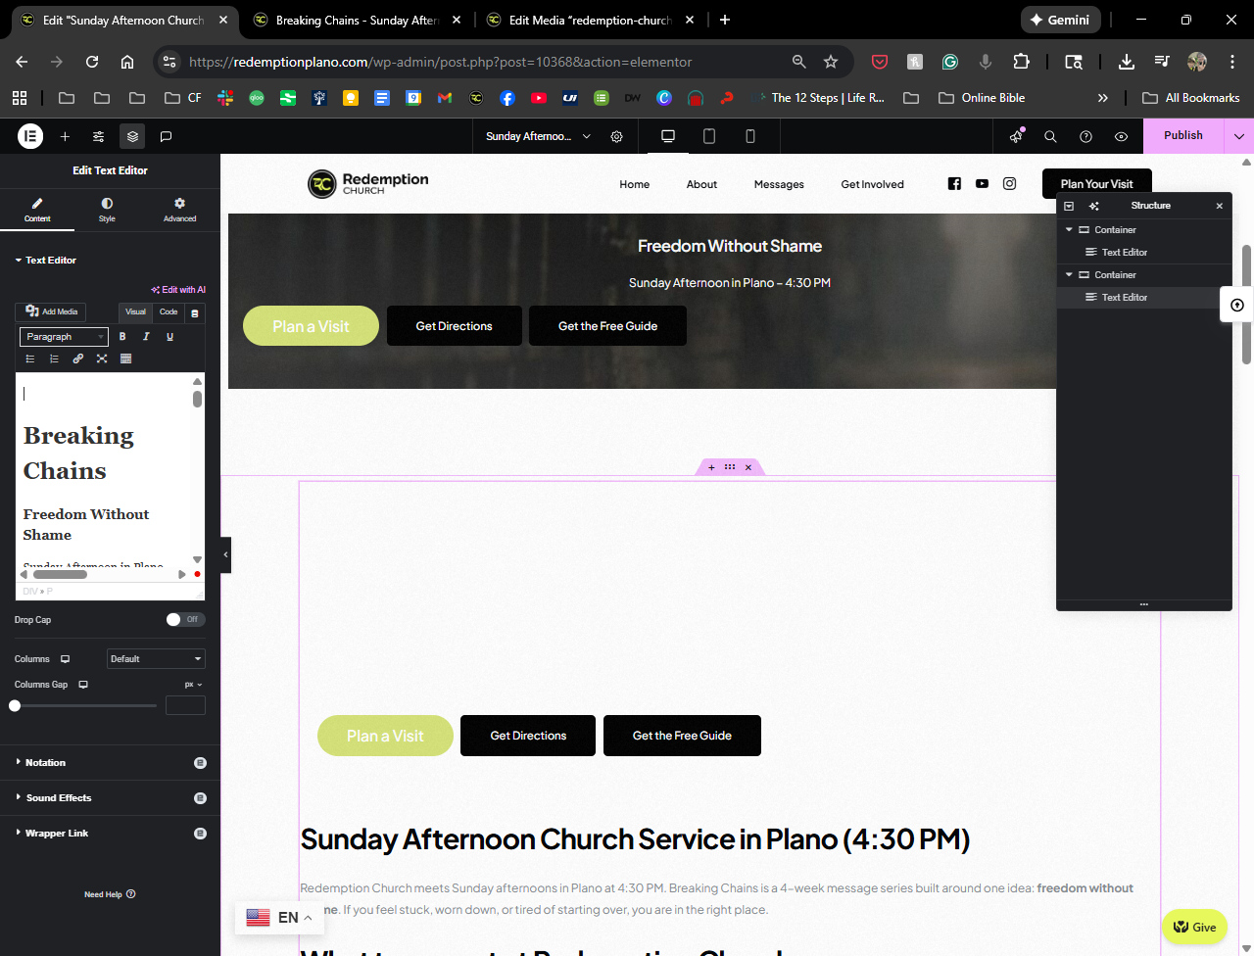Screen dimensions: 1254x956
Task: Toggle the Structure layers panel button
Action: click(x=132, y=136)
